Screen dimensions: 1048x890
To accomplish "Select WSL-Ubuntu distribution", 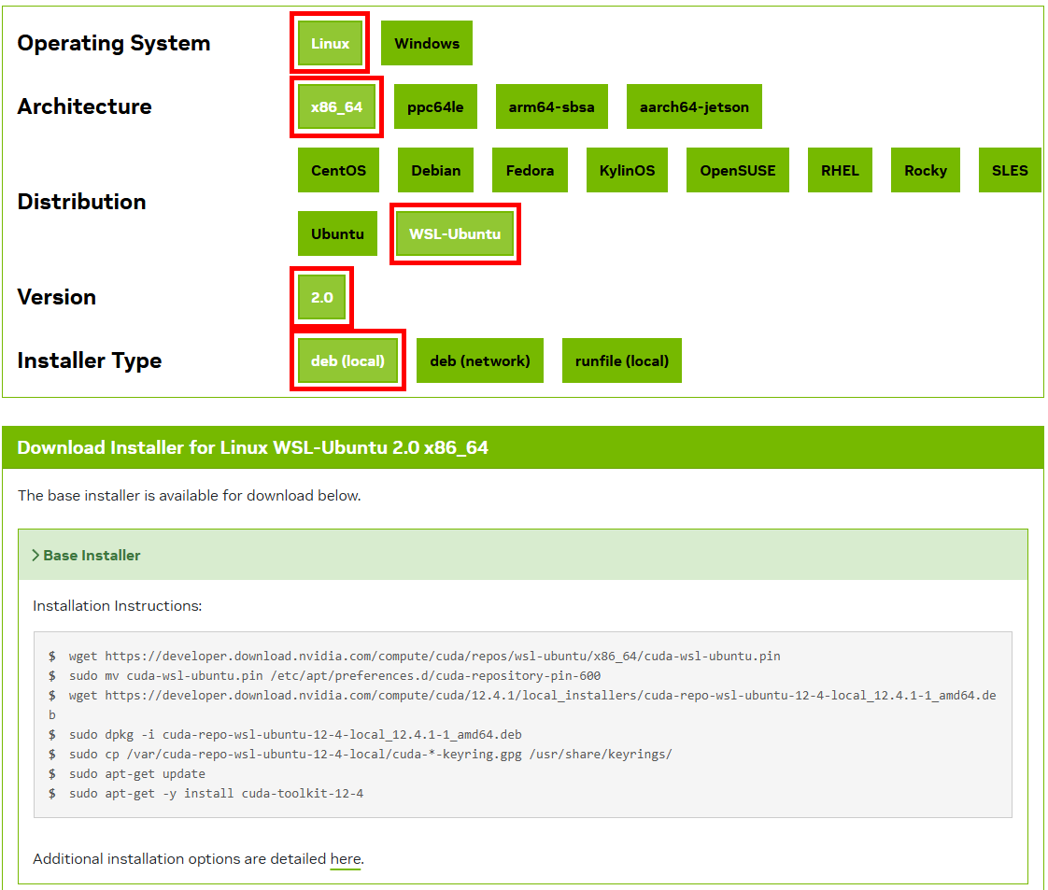I will click(455, 233).
